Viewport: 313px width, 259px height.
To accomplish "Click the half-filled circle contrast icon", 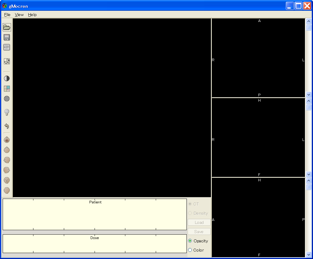I will [x=7, y=79].
